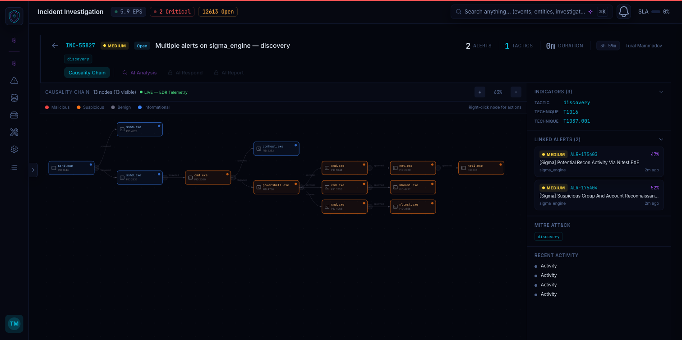
Task: Click the Informational legend entry
Action: (154, 107)
